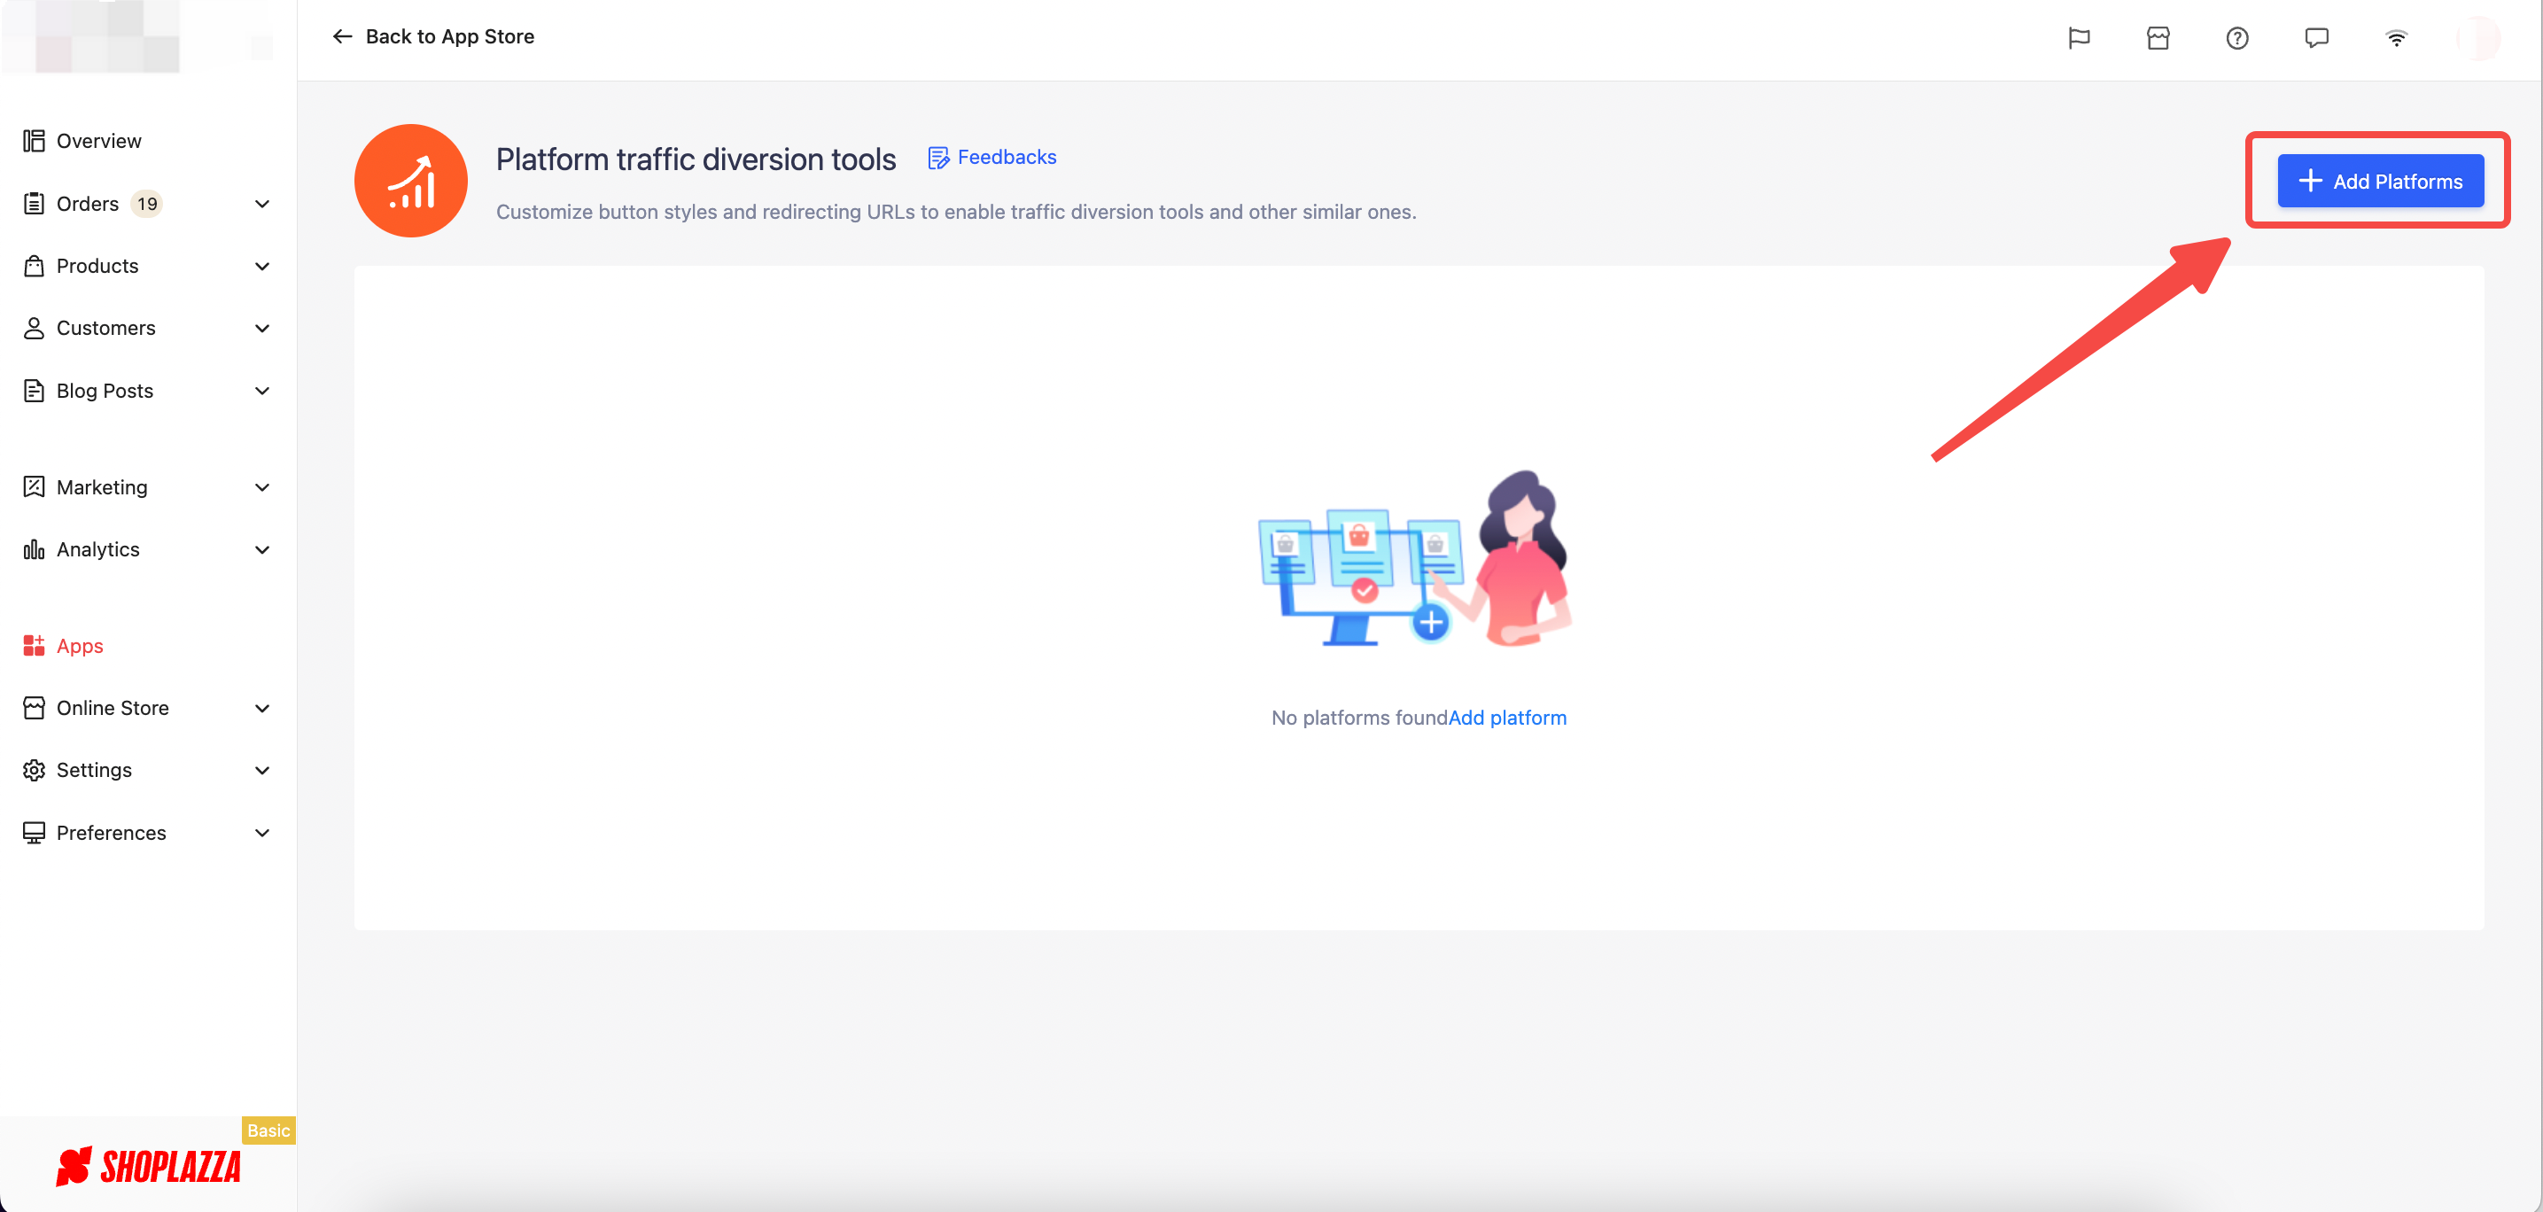
Task: Expand the Products menu chevron
Action: tap(262, 267)
